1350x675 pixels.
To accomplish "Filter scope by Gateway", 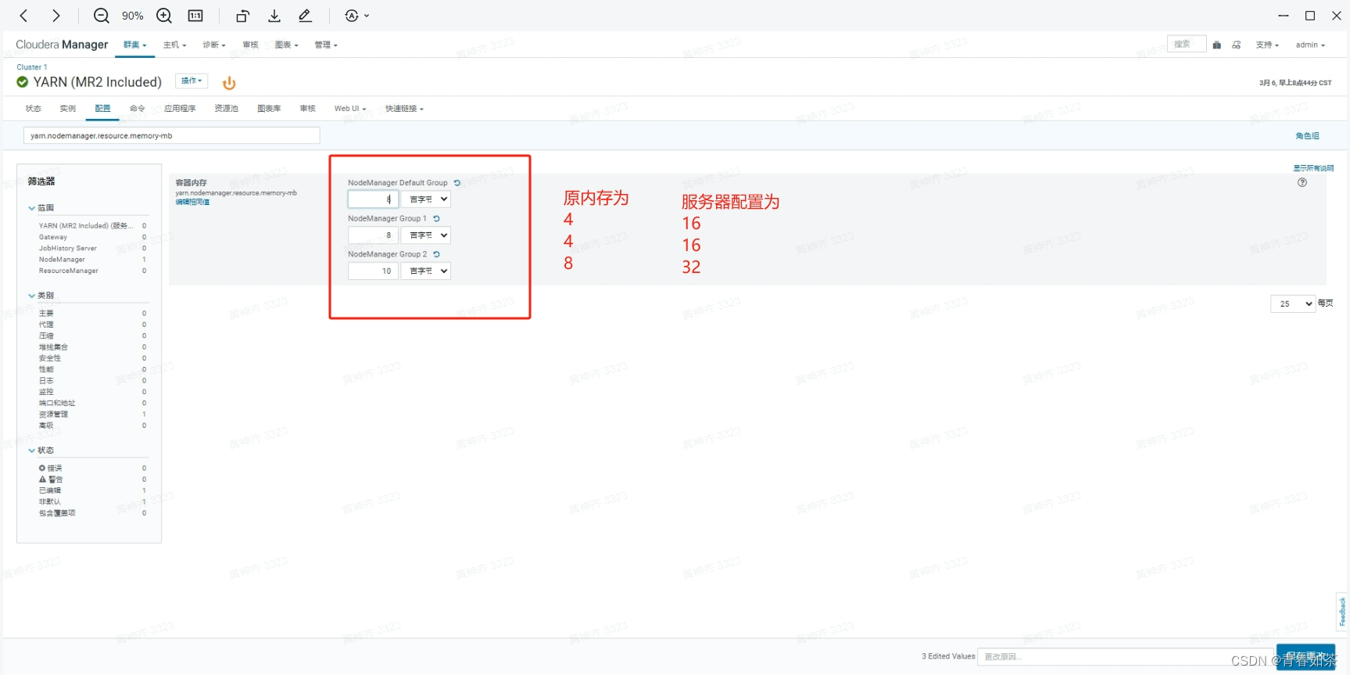I will pyautogui.click(x=53, y=237).
